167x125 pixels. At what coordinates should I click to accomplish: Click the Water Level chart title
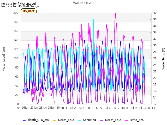83,3
